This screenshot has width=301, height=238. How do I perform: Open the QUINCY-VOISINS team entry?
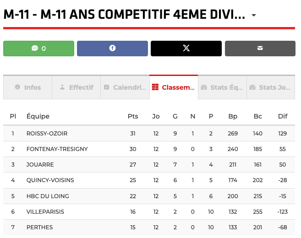(x=50, y=180)
